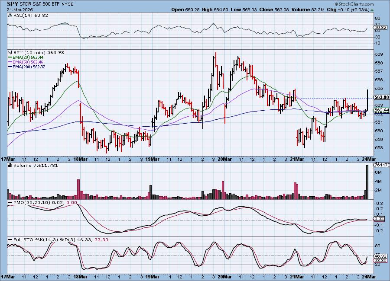Click the 46.33 stochastic %K flag
Viewport: 390px width, 281px height.
(x=380, y=256)
